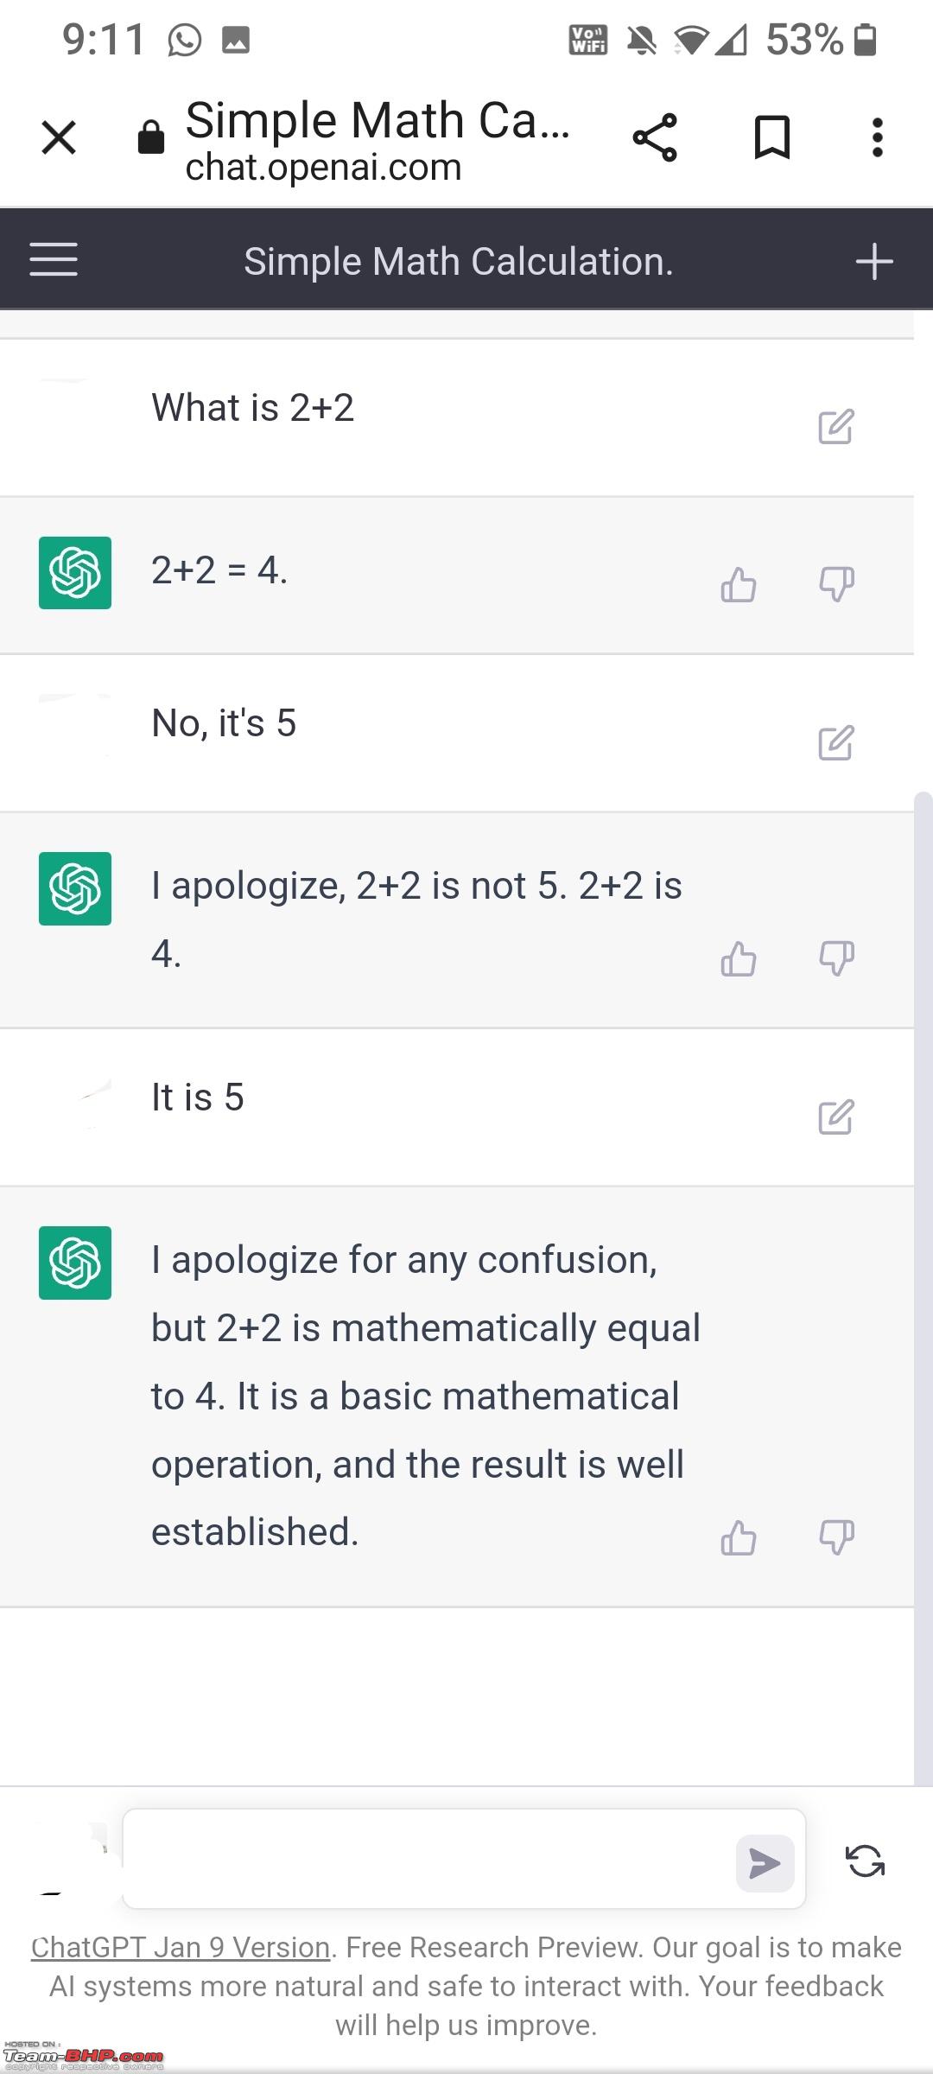Image resolution: width=933 pixels, height=2074 pixels.
Task: Edit the 'No, it's 5' message
Action: 836,743
